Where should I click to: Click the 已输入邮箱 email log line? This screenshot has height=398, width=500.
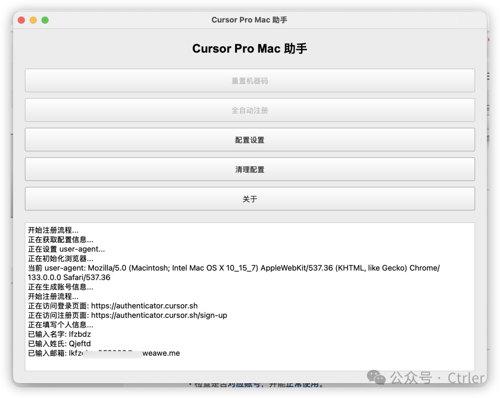pyautogui.click(x=104, y=353)
